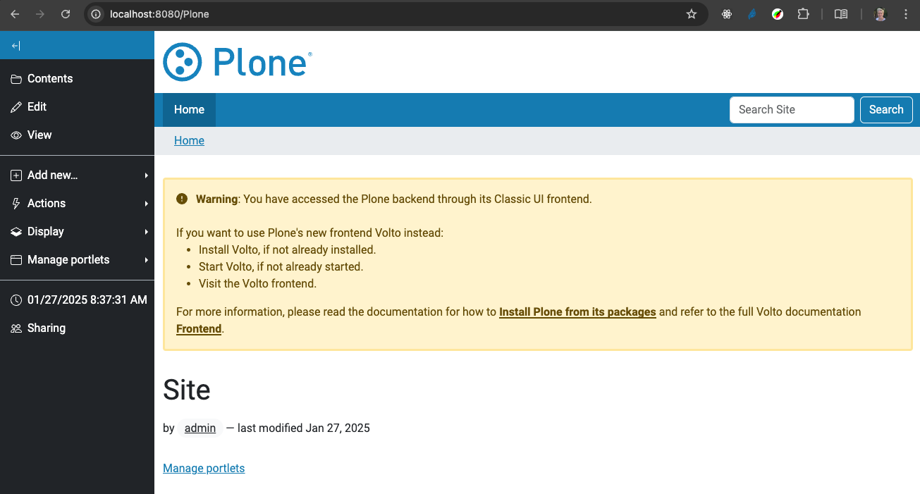Image resolution: width=920 pixels, height=494 pixels.
Task: Expand the Add new… submenu
Action: [x=77, y=175]
